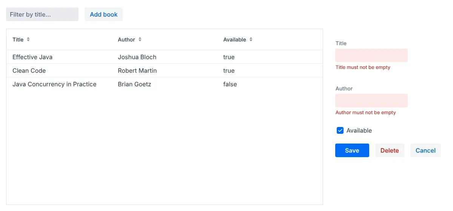Click the 'Title must not be empty' error
This screenshot has height=211, width=453.
pos(363,67)
